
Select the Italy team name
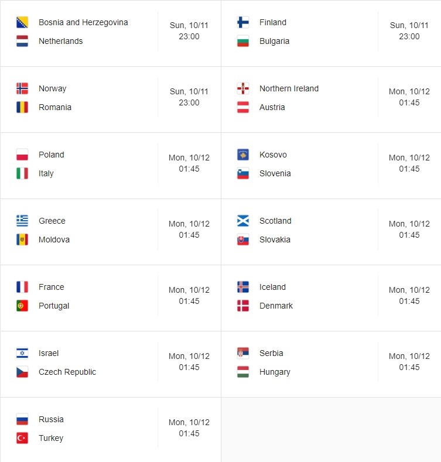click(46, 173)
